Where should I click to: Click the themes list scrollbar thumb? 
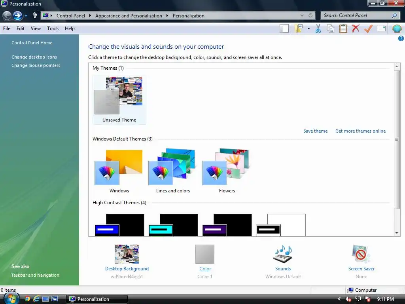[x=397, y=139]
